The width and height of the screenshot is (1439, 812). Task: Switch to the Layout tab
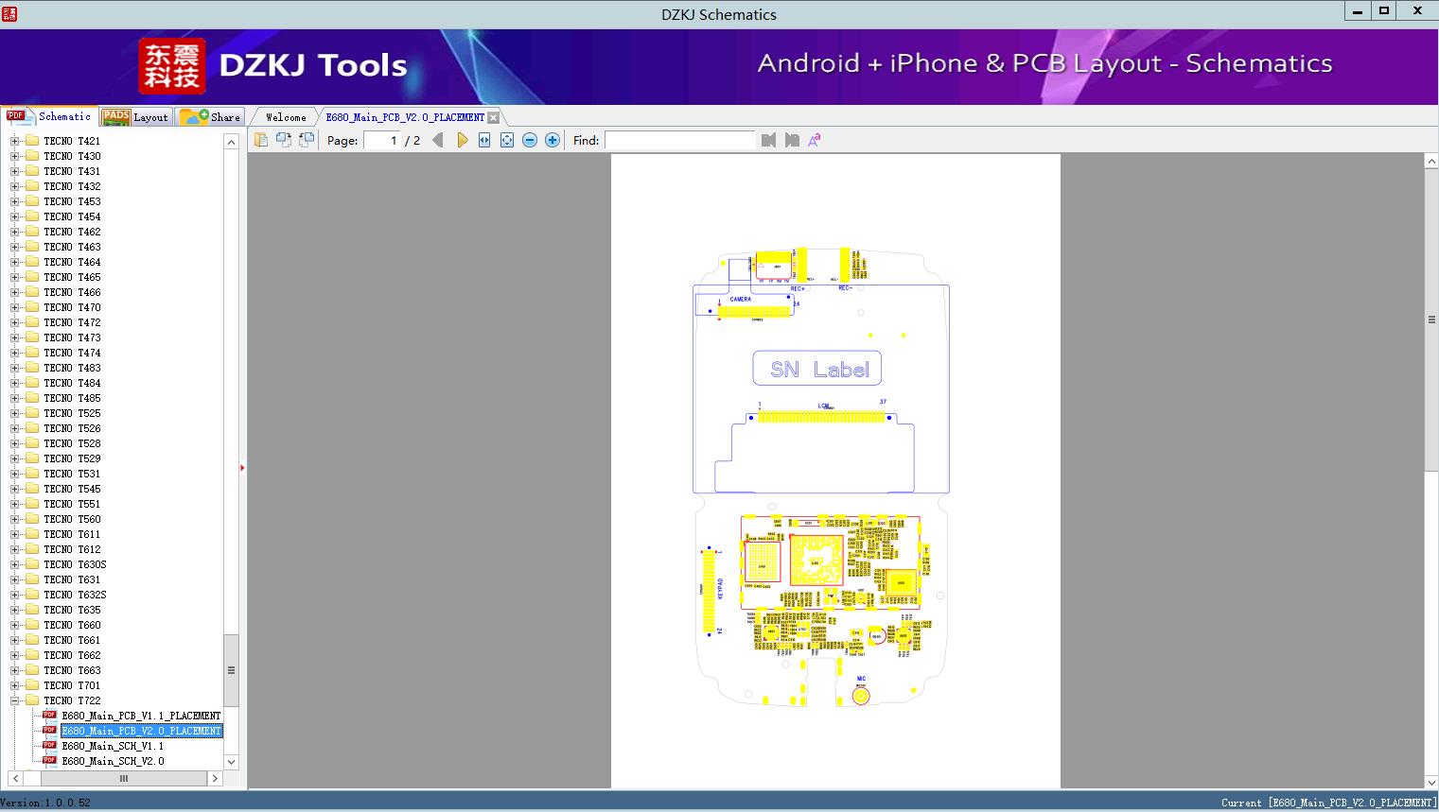pyautogui.click(x=135, y=116)
